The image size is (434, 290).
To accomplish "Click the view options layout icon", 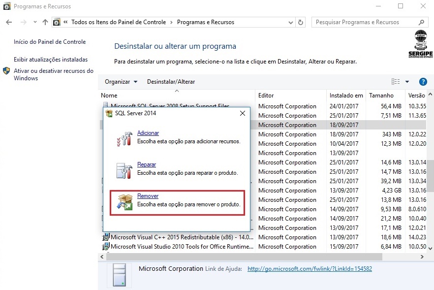I will [396, 82].
